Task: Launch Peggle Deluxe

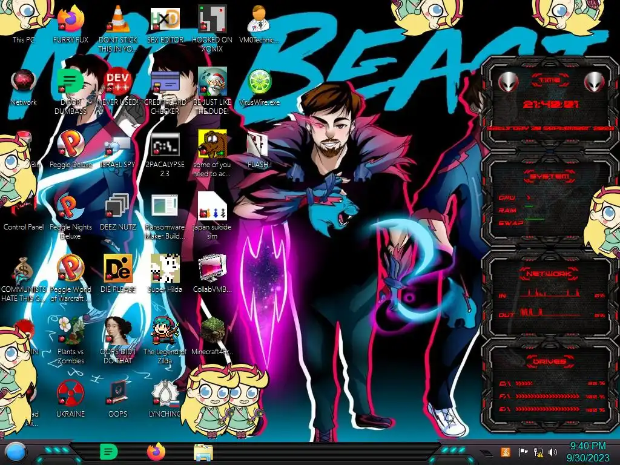Action: (x=70, y=150)
